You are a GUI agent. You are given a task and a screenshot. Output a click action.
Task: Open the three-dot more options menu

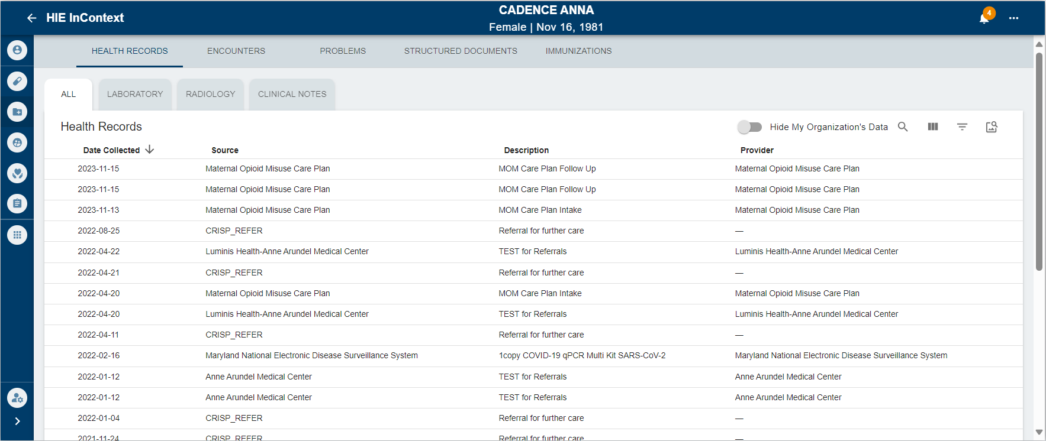tap(1014, 18)
